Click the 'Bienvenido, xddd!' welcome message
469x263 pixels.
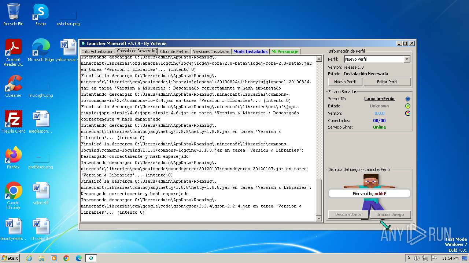[369, 194]
